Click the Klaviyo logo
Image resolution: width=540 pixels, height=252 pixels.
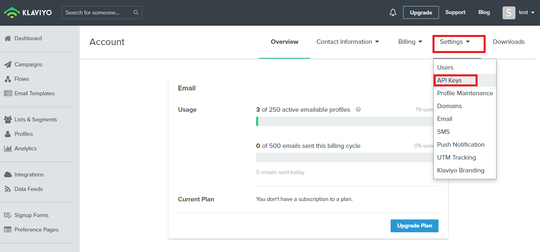pyautogui.click(x=28, y=12)
